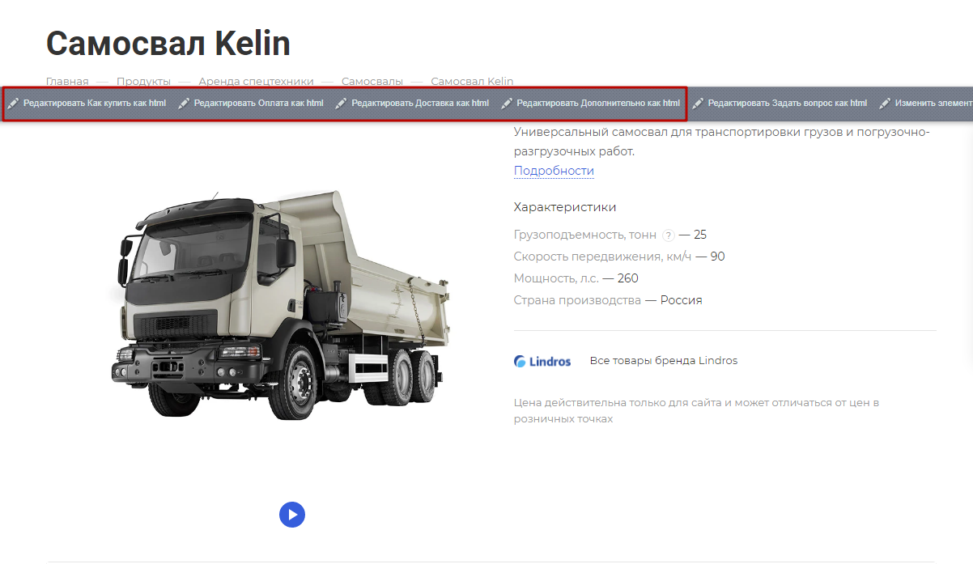Open 'Все товары бренда Lindros' link
The width and height of the screenshot is (973, 564).
664,361
